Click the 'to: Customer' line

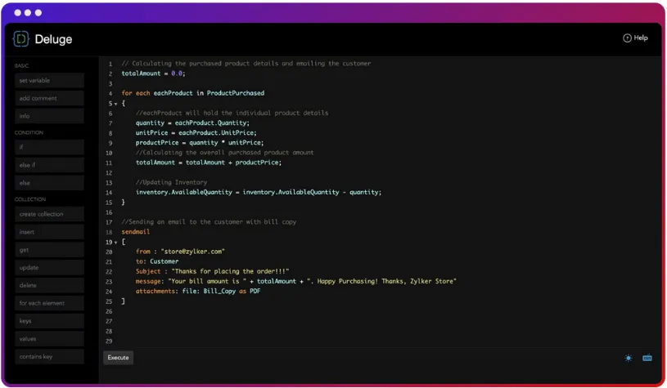click(x=157, y=261)
